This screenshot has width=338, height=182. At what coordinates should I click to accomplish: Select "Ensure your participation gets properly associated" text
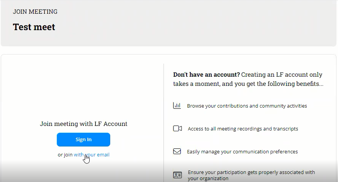(x=251, y=172)
